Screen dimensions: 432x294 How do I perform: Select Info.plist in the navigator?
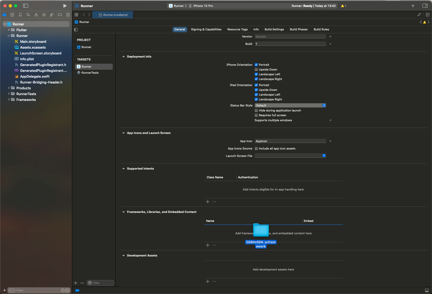[x=27, y=59]
